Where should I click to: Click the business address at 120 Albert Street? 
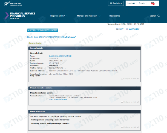click(83, 71)
